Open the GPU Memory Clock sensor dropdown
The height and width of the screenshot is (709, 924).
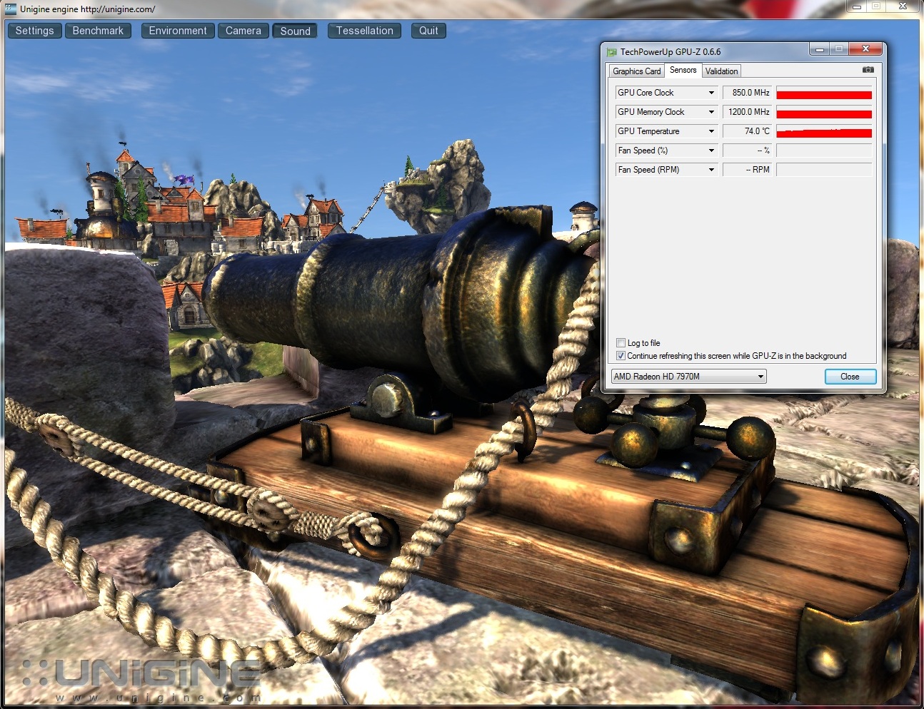[x=711, y=112]
